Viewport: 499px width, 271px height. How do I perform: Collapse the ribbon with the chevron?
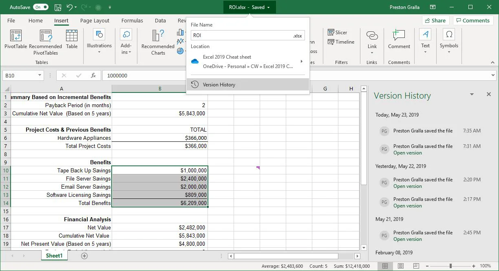(x=492, y=63)
